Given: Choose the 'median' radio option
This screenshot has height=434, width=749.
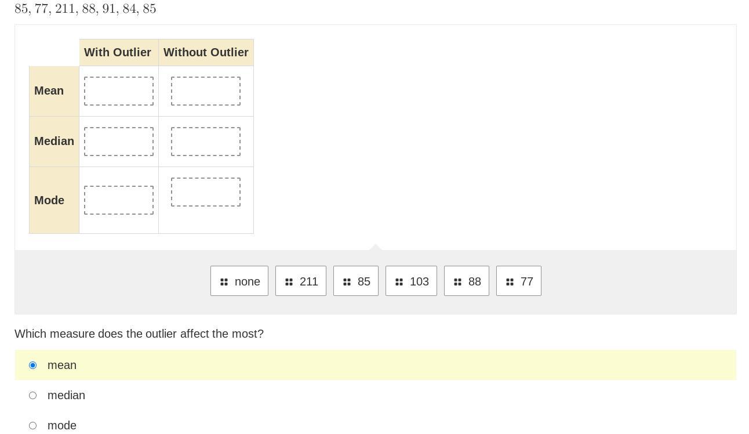Looking at the screenshot, I should 33,395.
